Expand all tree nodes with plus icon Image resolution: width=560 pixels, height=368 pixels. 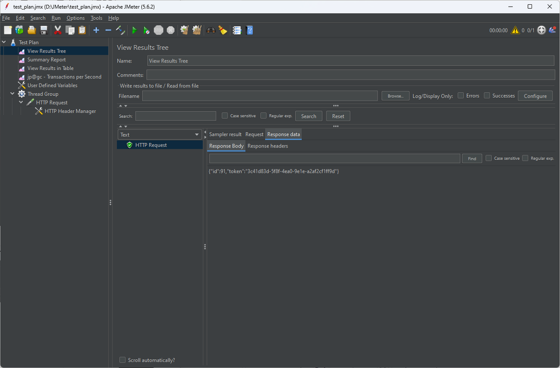pos(96,30)
